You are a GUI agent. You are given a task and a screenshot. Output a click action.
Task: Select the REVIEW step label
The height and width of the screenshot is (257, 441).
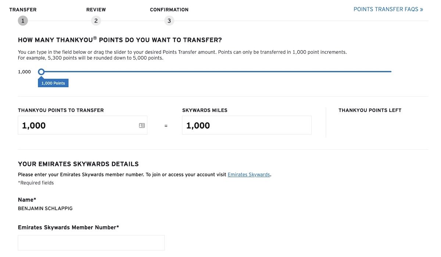pos(96,10)
